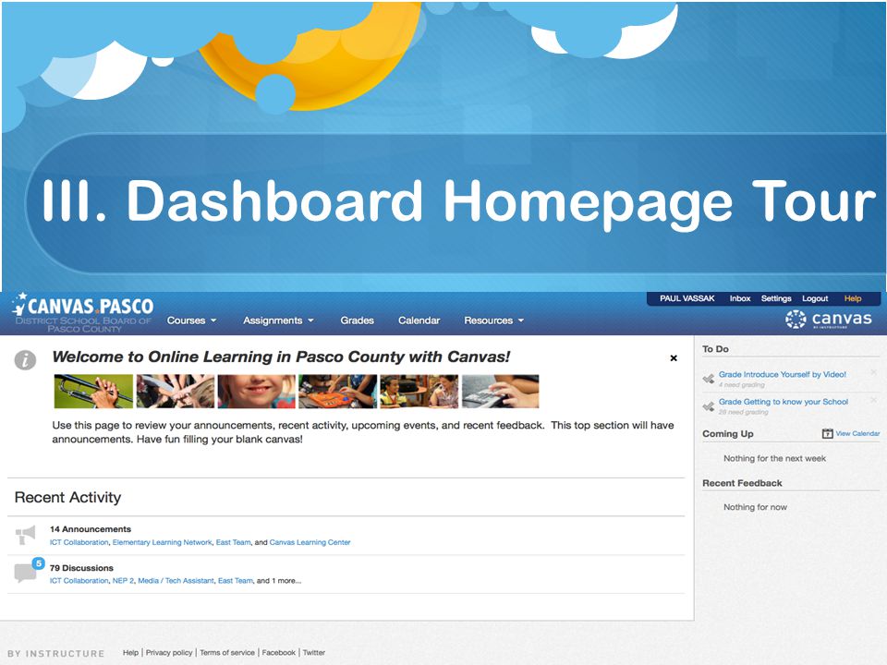Click the BY INSTRUCTURE footer logo
Image resolution: width=887 pixels, height=665 pixels.
pyautogui.click(x=56, y=654)
